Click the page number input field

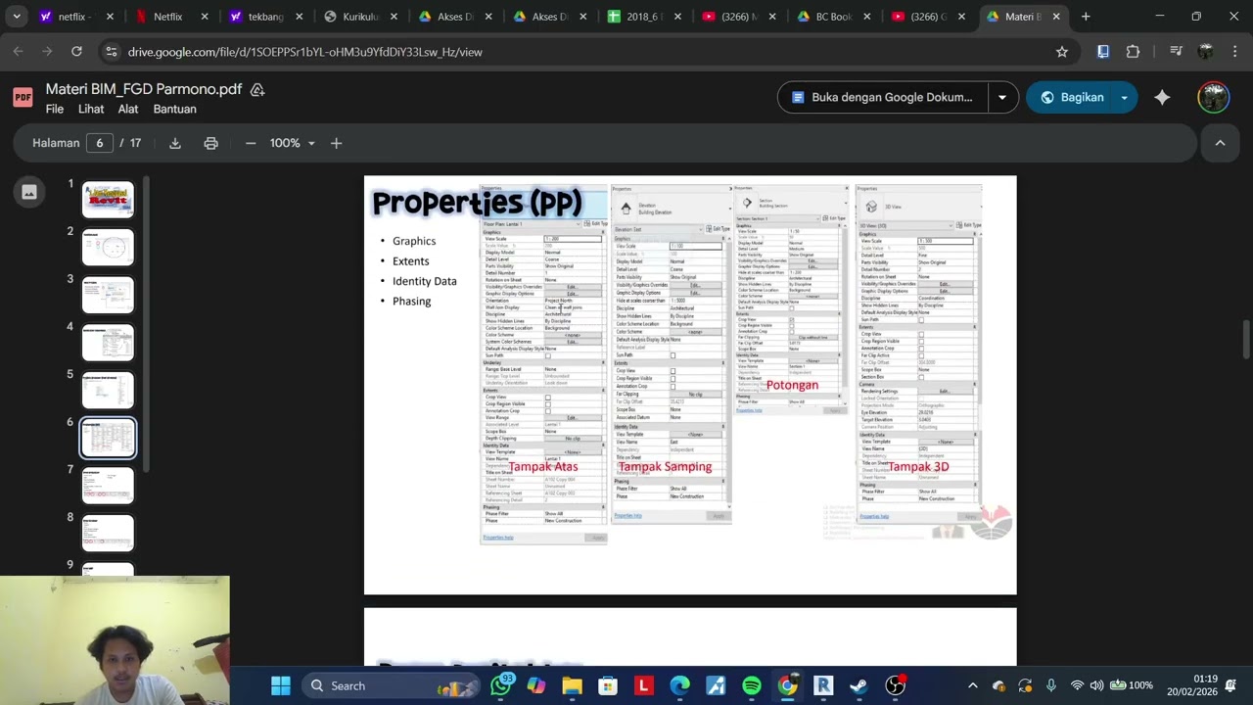[x=99, y=143]
